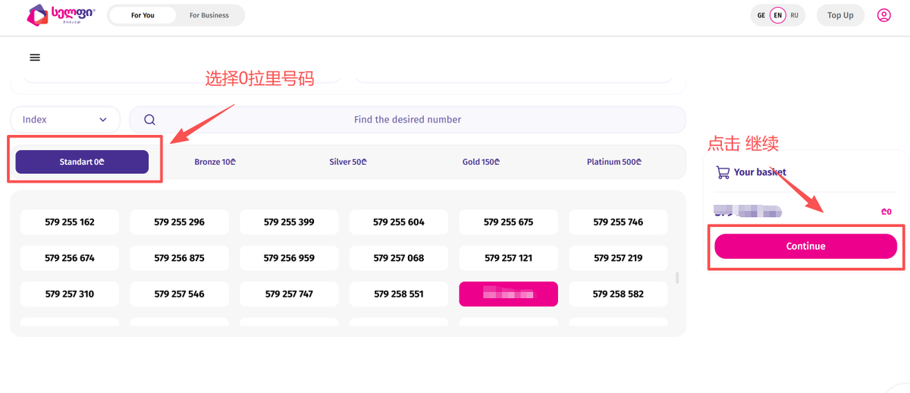Choose number 579 257 219
Screen dimensions: 910x393
pos(618,258)
